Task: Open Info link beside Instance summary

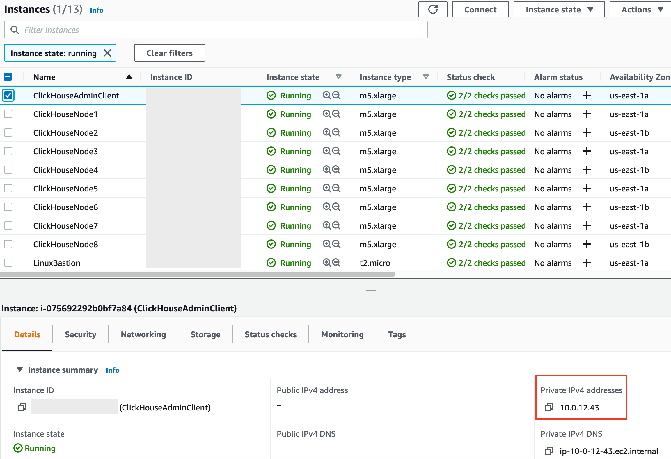Action: coord(113,370)
